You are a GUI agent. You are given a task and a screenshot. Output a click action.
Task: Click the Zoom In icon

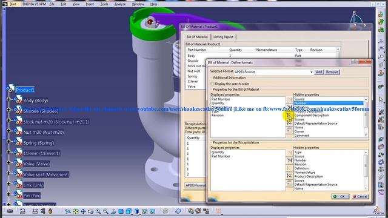98,211
